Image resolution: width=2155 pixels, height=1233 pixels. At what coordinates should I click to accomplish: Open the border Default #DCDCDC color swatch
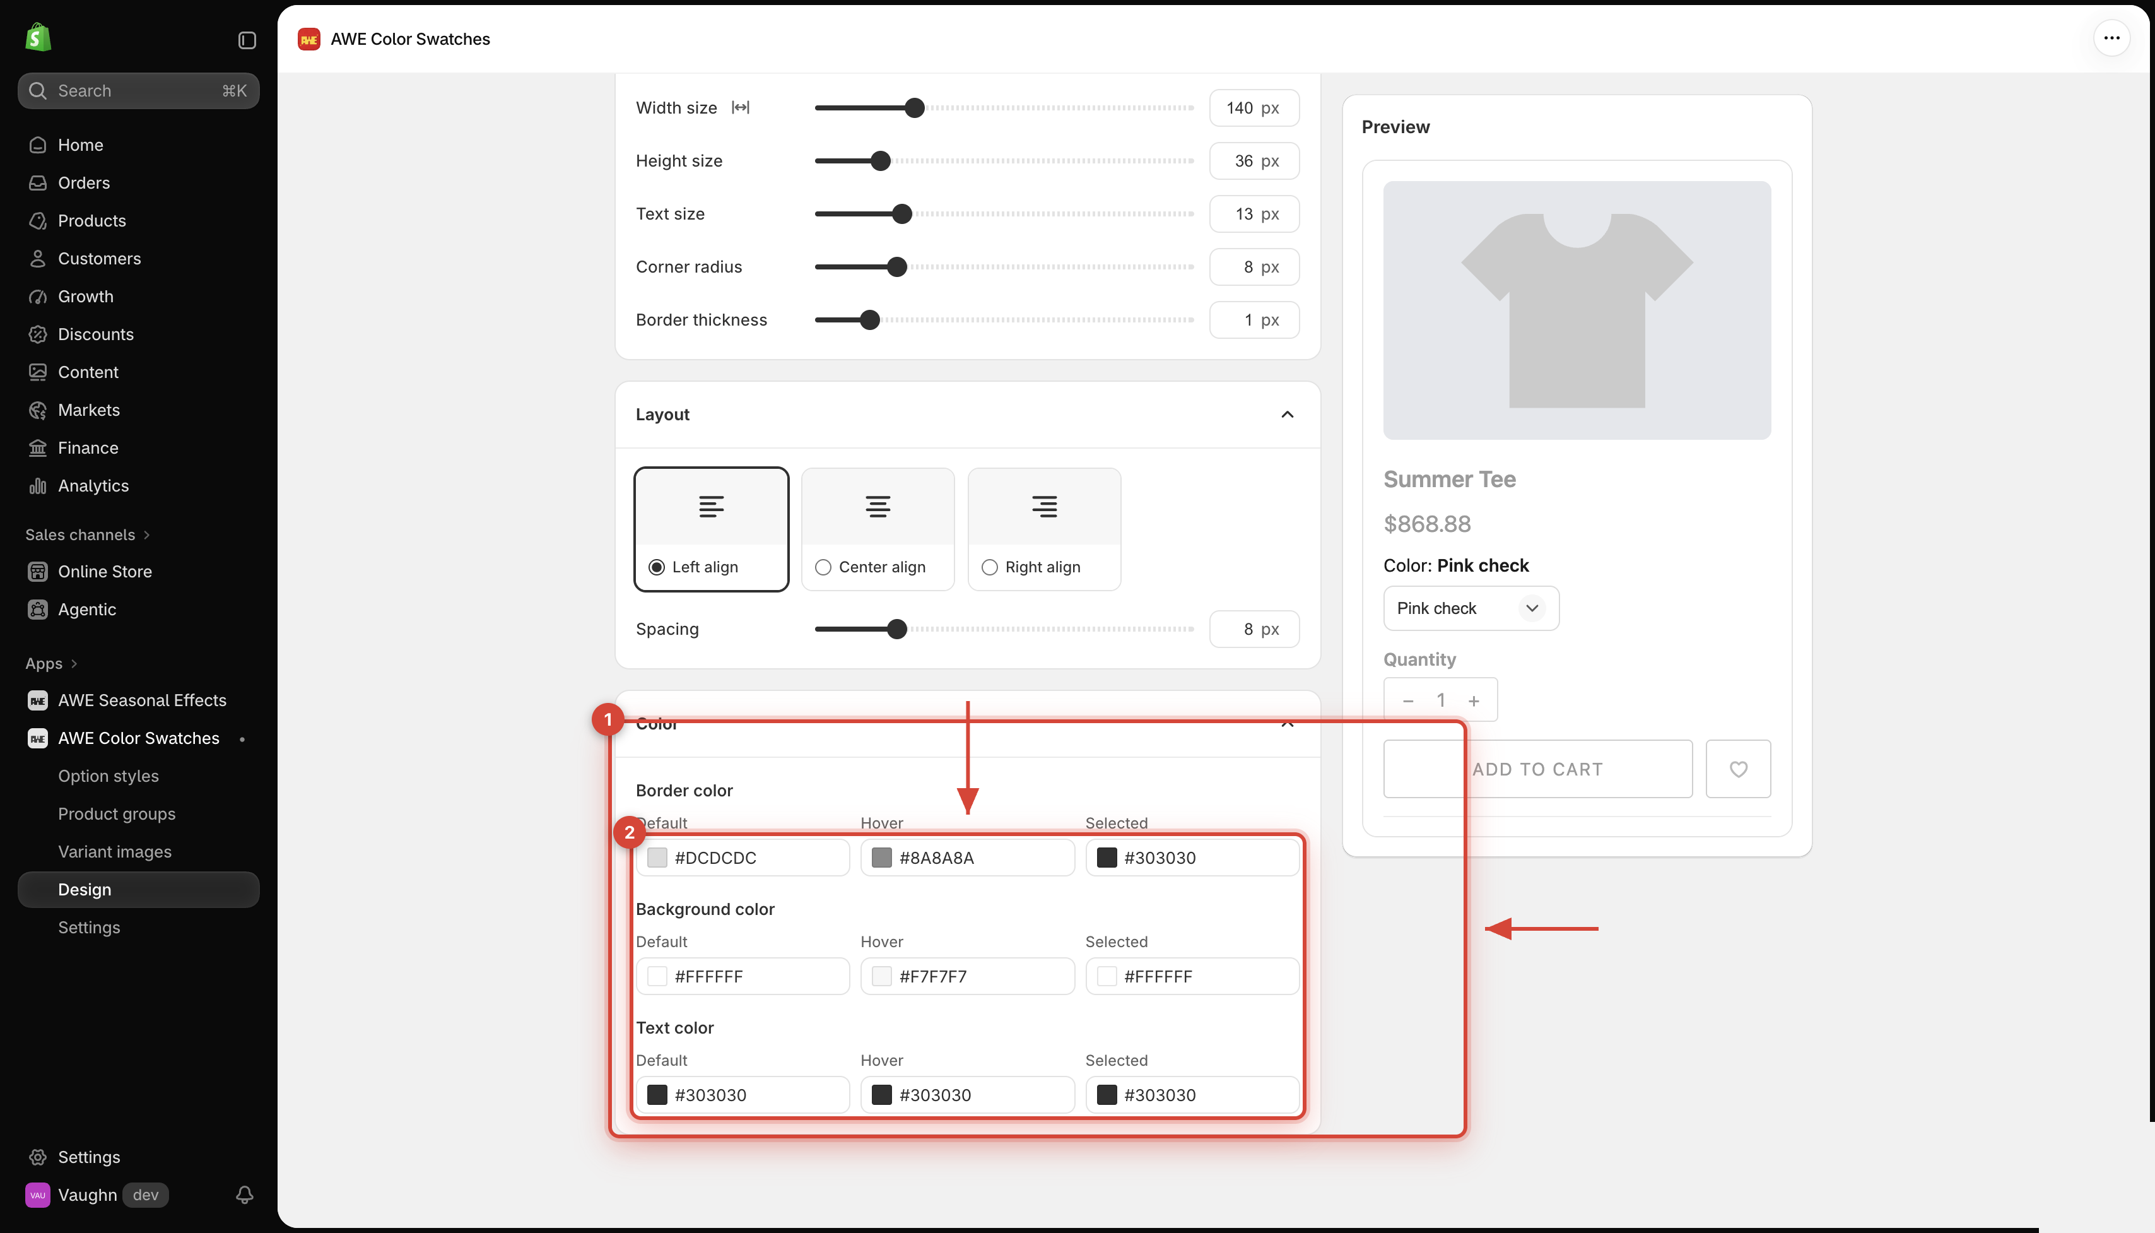click(657, 858)
